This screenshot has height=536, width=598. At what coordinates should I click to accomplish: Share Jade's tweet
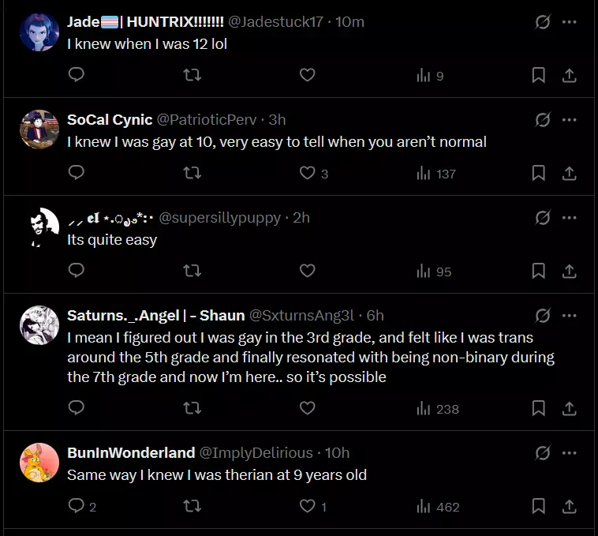pos(568,75)
